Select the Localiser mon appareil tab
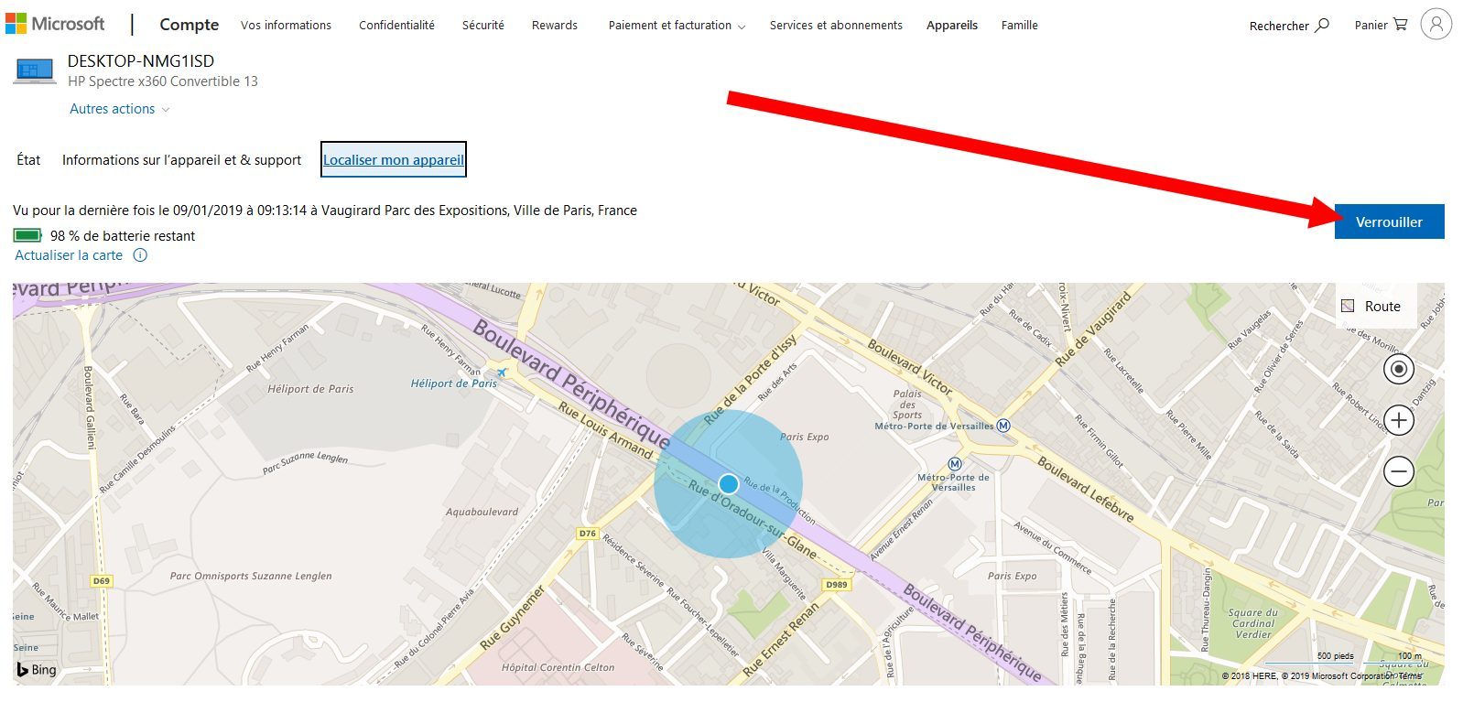The height and width of the screenshot is (702, 1463). pos(394,160)
